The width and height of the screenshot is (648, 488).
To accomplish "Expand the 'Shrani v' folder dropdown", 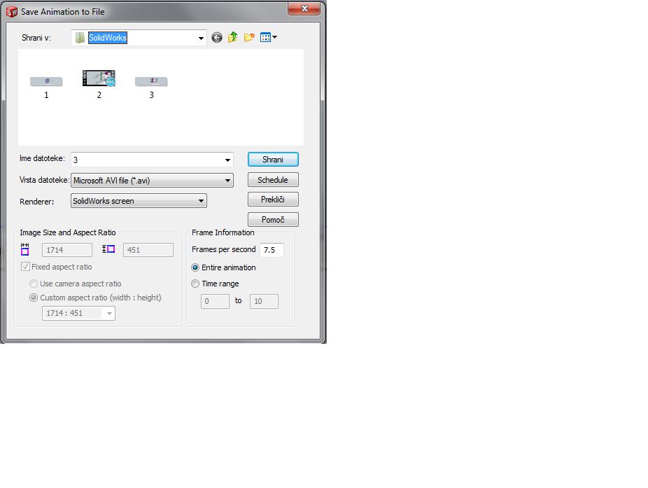I will pos(201,38).
